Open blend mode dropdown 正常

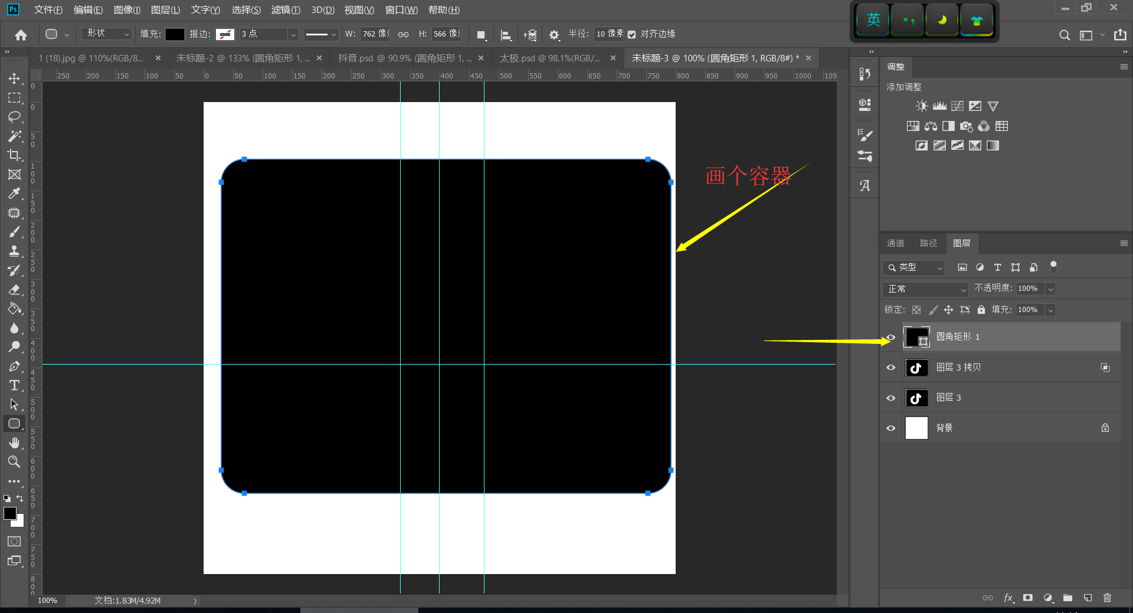[x=925, y=289]
